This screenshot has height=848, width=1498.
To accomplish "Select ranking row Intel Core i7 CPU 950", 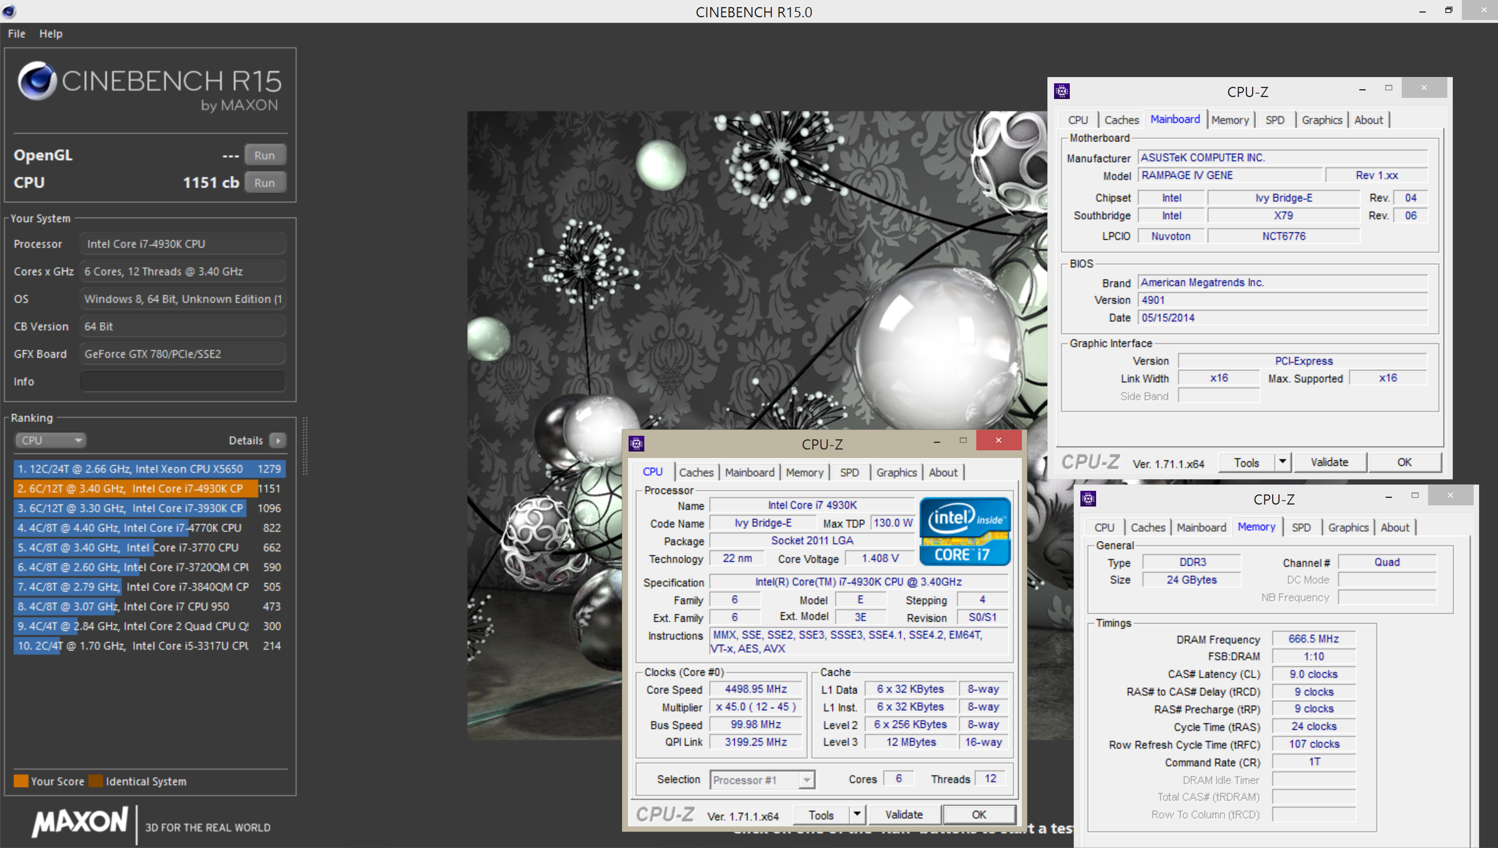I will pyautogui.click(x=149, y=606).
